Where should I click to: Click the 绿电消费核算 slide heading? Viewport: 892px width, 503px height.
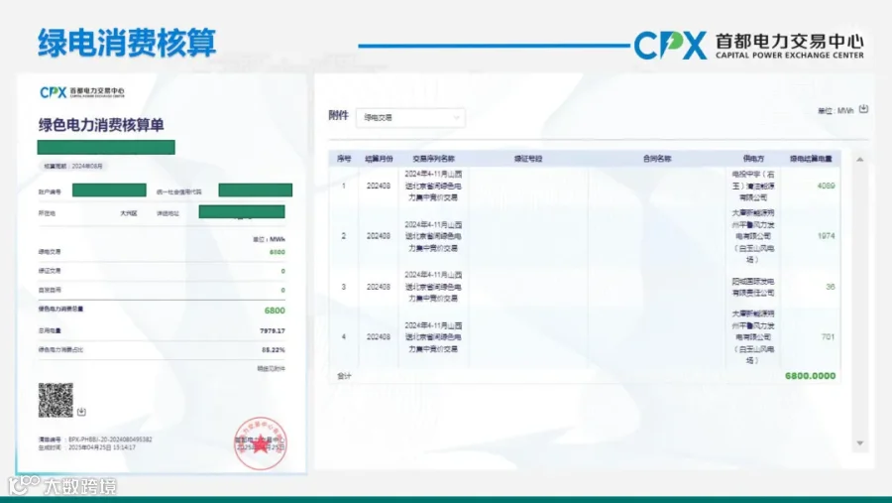pos(127,43)
